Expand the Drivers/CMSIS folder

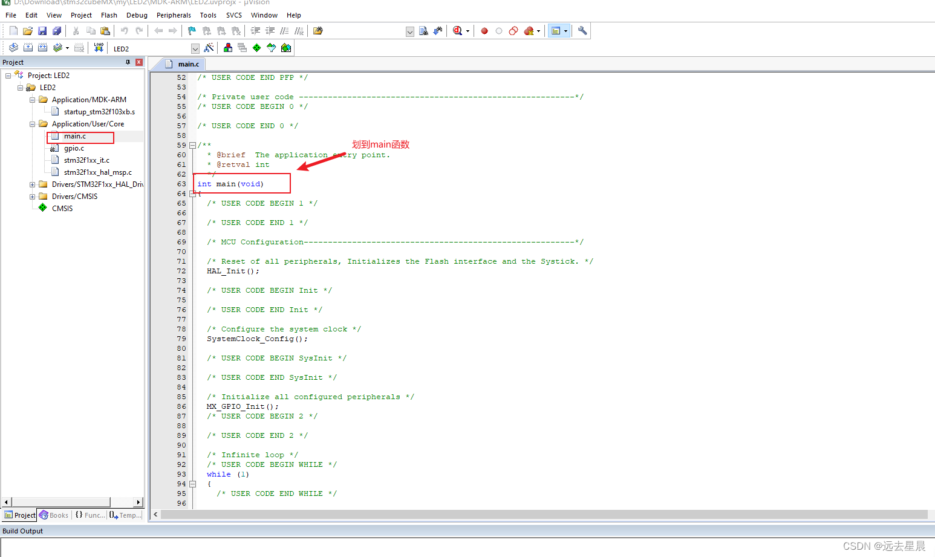click(x=32, y=197)
